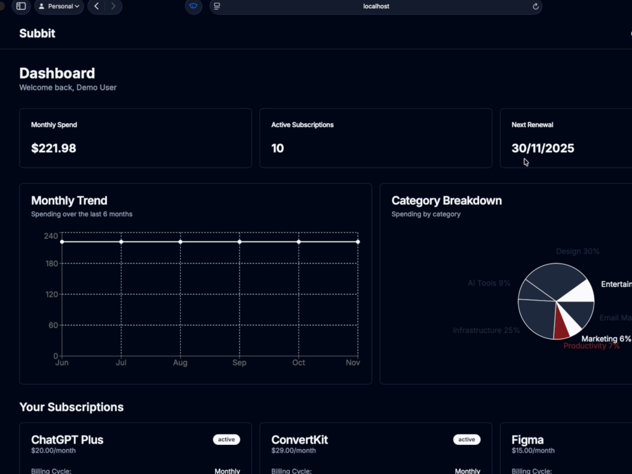Reload the page with the refresh icon
The height and width of the screenshot is (474, 632).
(x=535, y=6)
